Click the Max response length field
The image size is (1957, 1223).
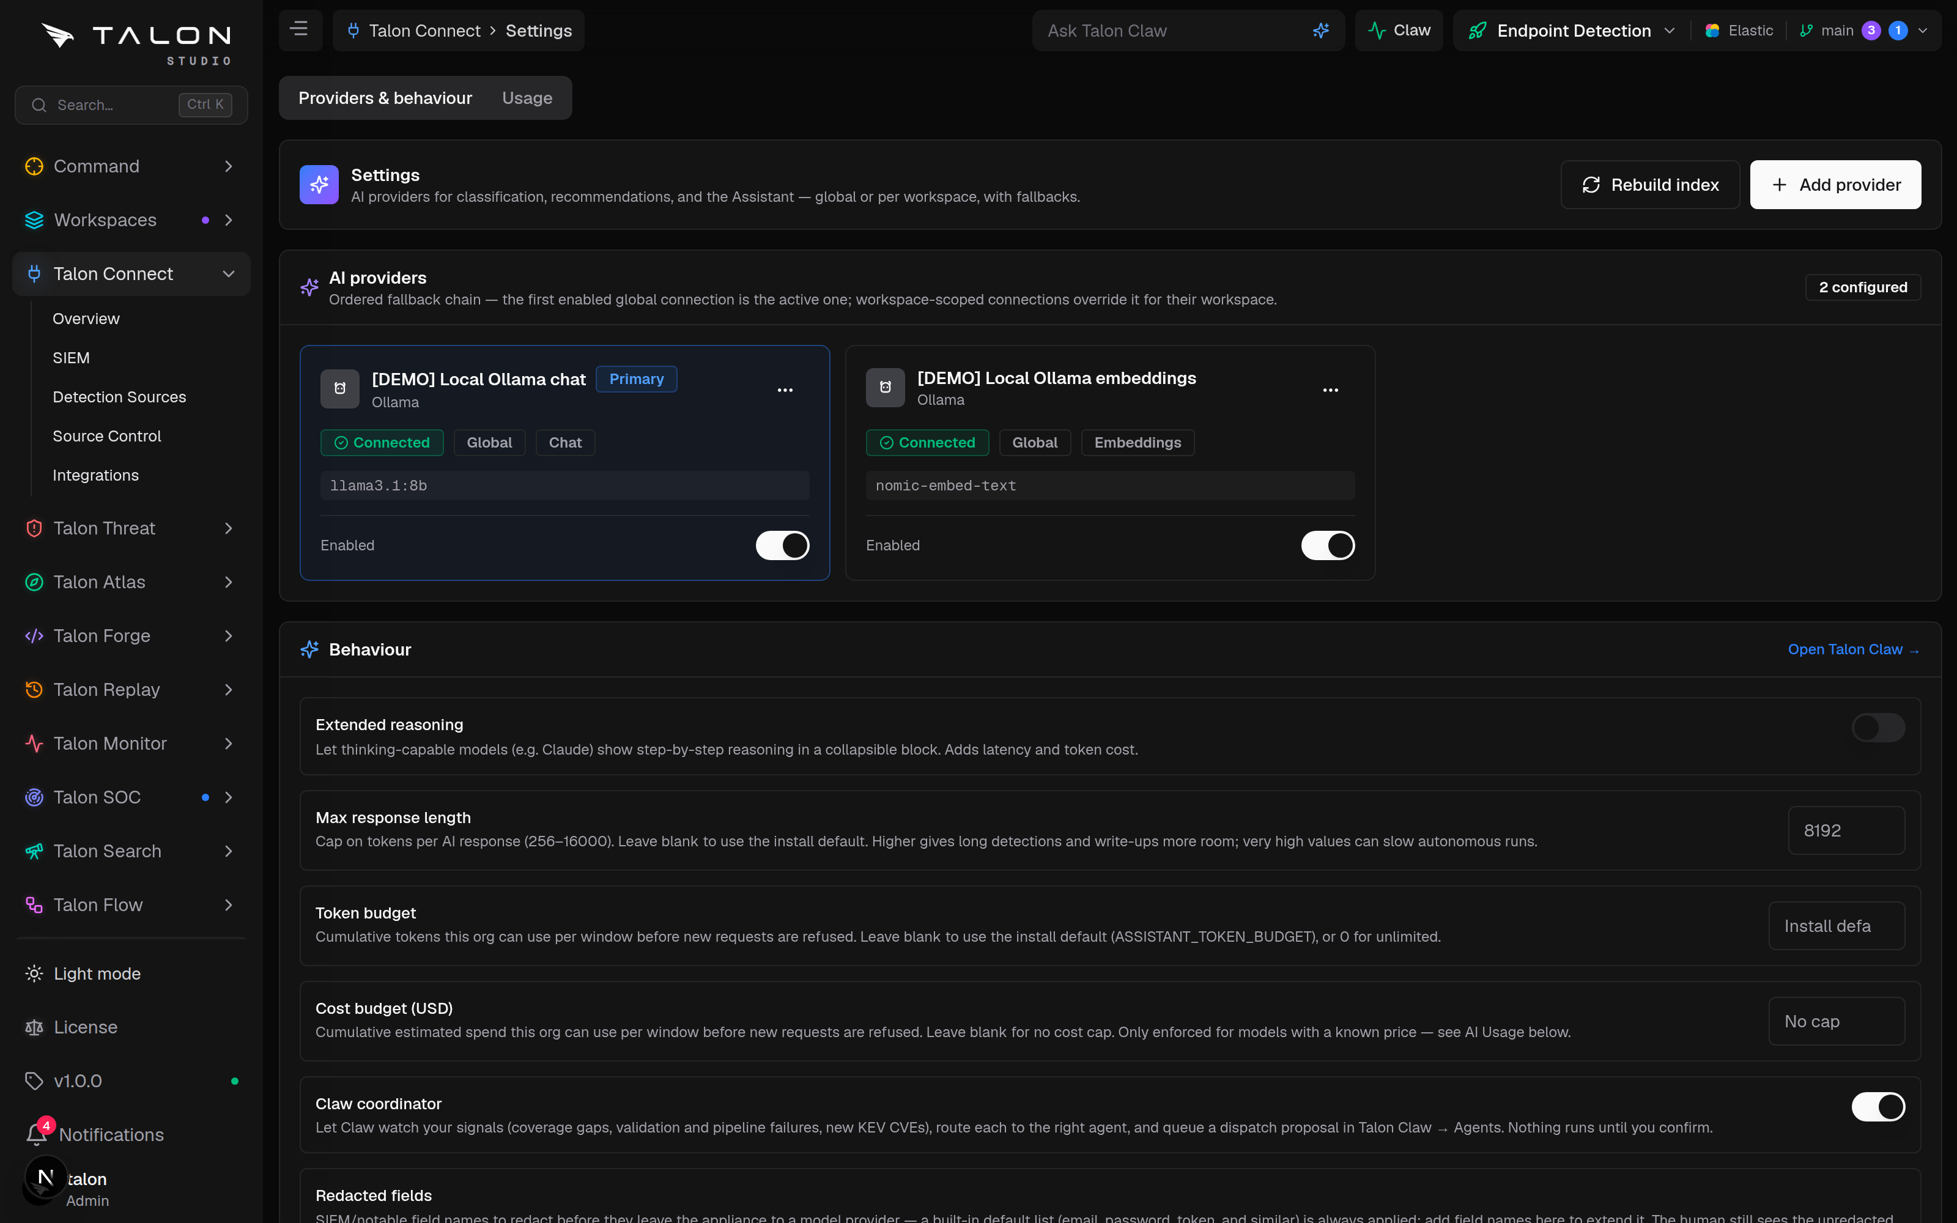(x=1846, y=830)
